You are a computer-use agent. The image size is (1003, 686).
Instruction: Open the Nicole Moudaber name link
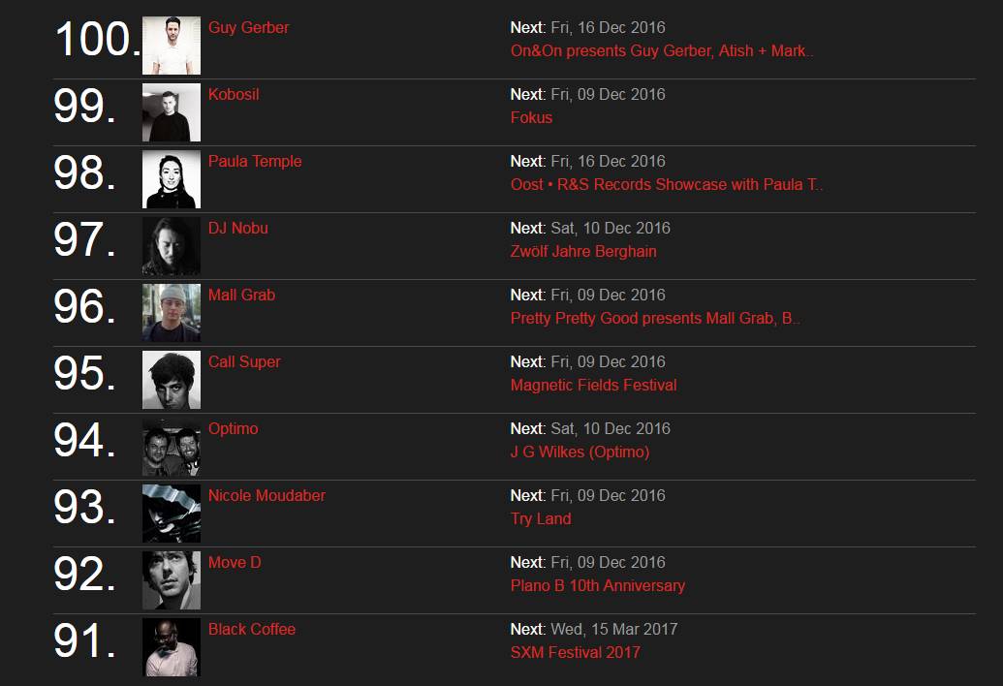tap(266, 495)
